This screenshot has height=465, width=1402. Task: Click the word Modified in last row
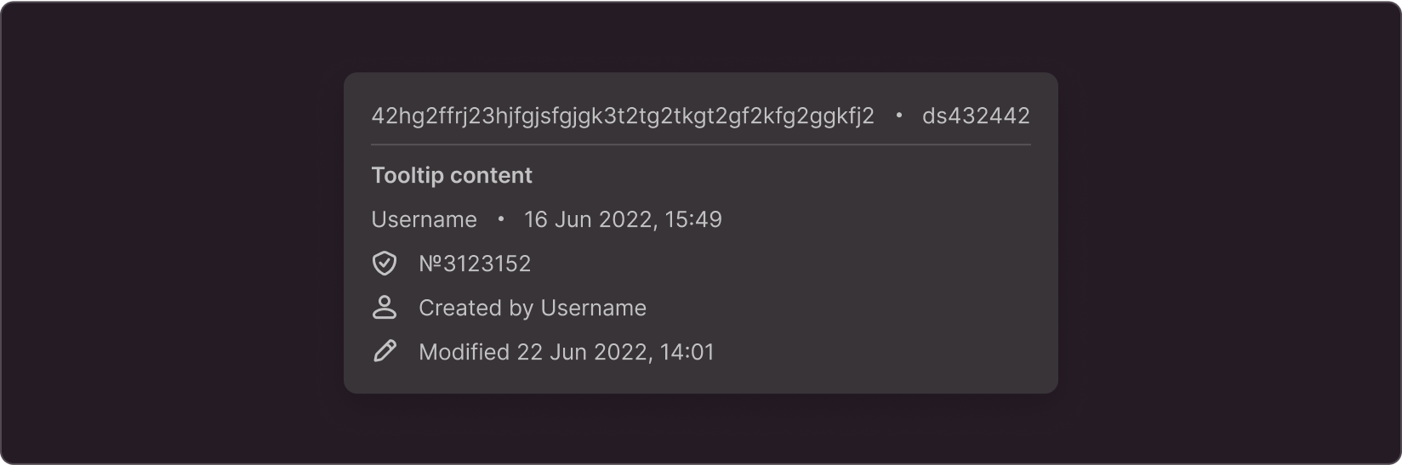464,352
